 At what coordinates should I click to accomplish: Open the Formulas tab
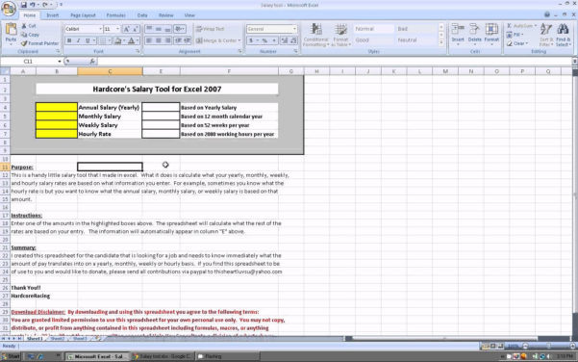[116, 15]
